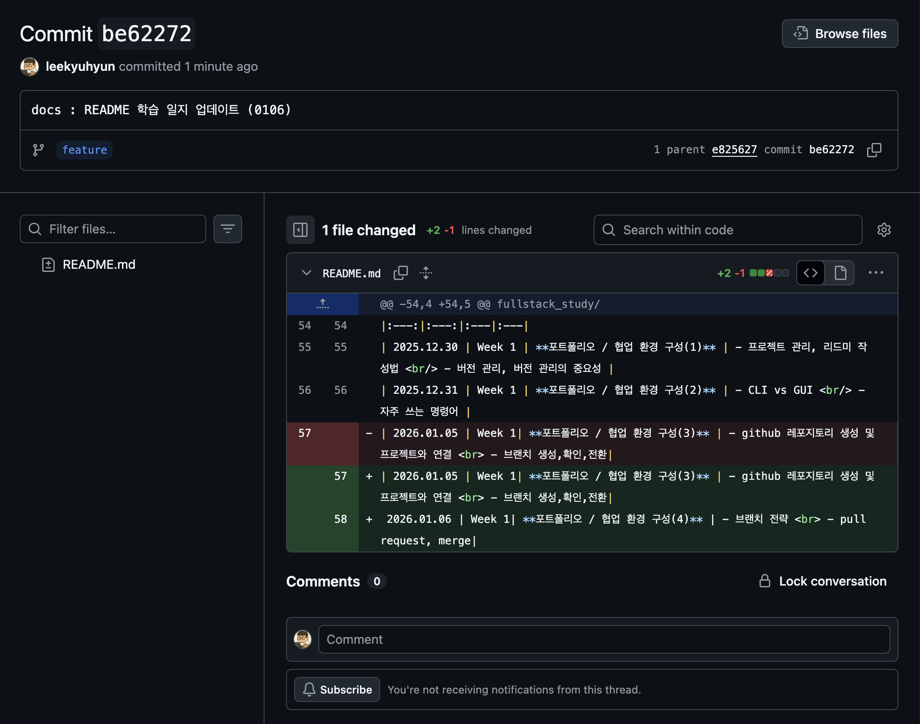The image size is (920, 724).
Task: Focus the Search within code field
Action: [x=727, y=230]
